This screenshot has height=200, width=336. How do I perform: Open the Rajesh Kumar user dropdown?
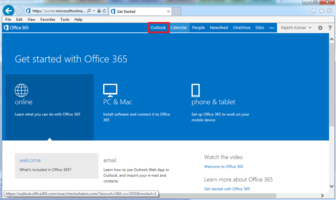pyautogui.click(x=296, y=27)
